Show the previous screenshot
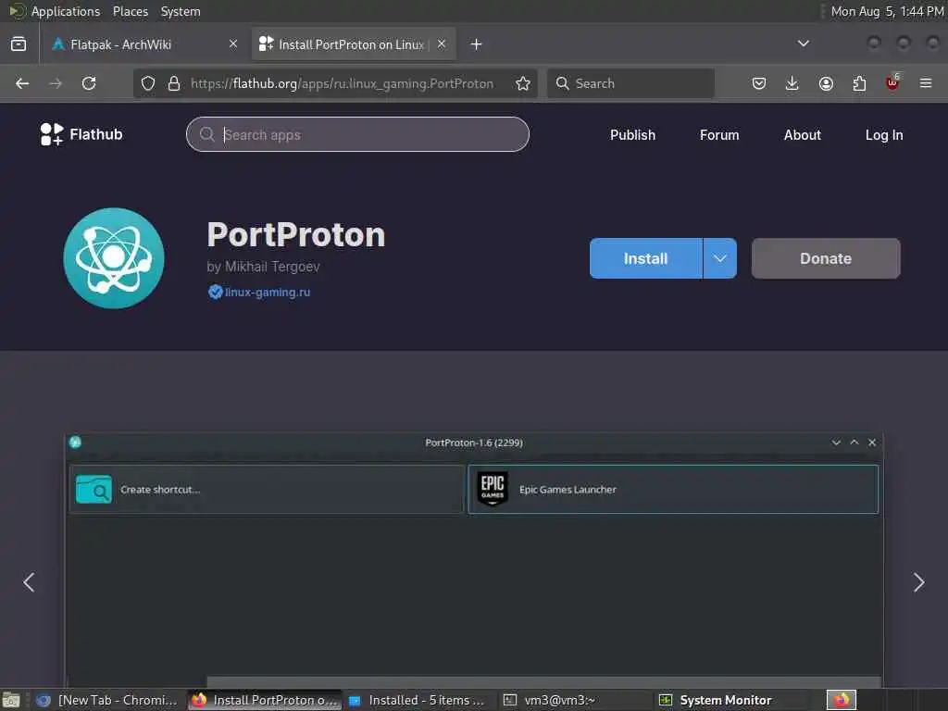Viewport: 948px width, 711px height. click(29, 582)
